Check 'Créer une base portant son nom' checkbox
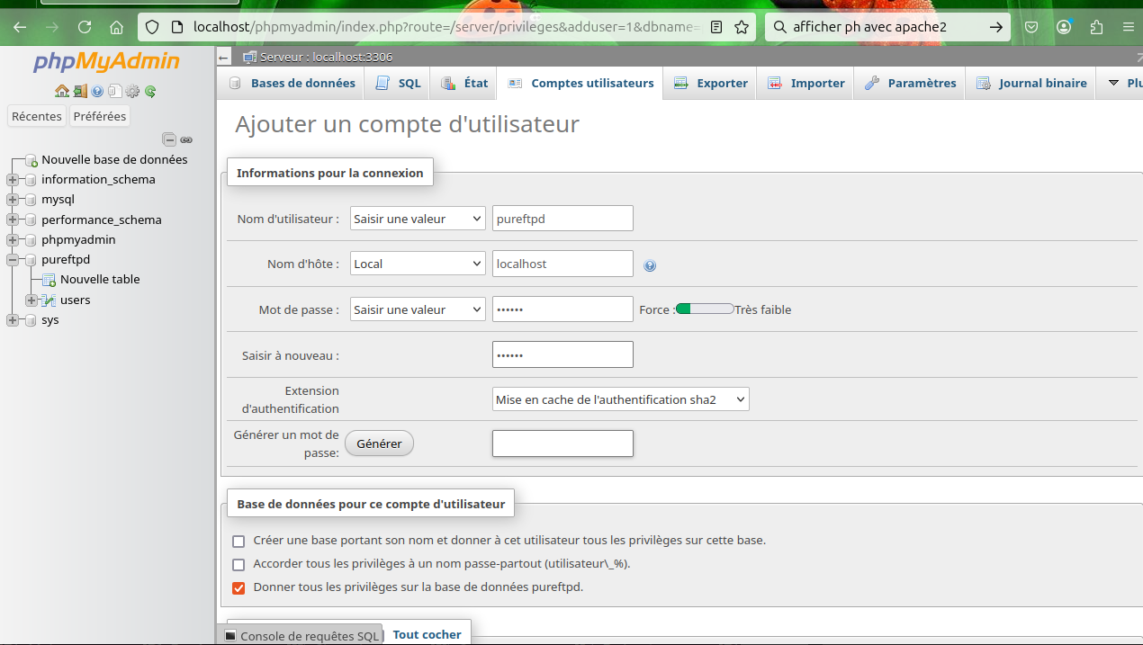1143x645 pixels. click(x=238, y=542)
